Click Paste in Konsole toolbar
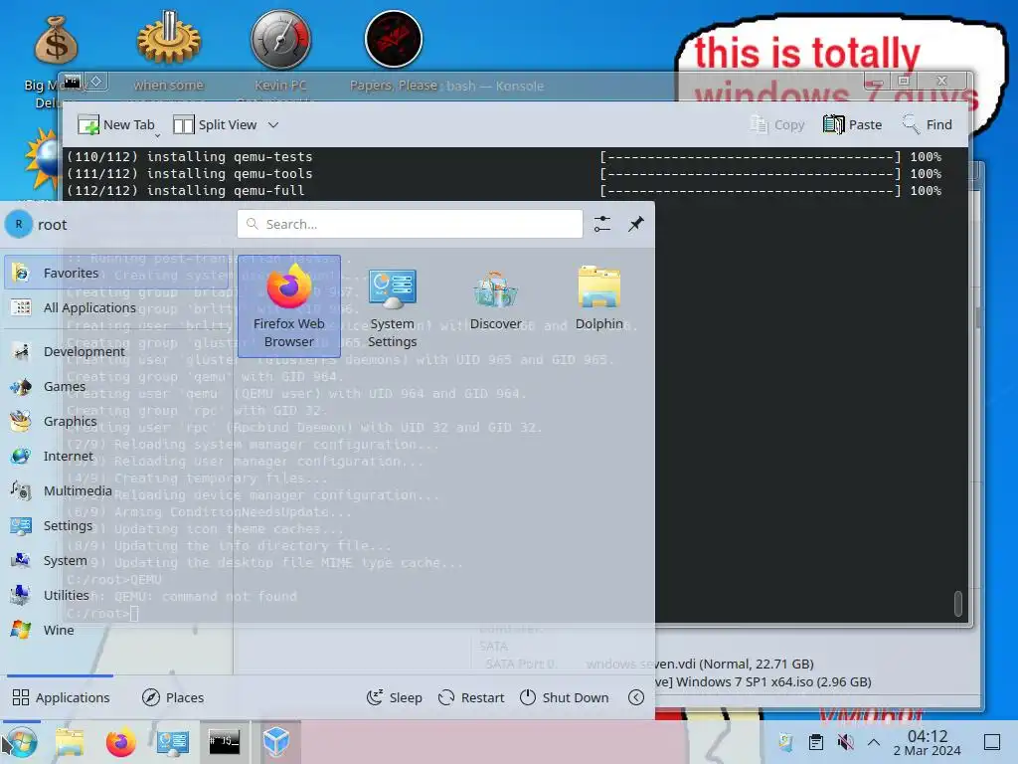 tap(852, 124)
